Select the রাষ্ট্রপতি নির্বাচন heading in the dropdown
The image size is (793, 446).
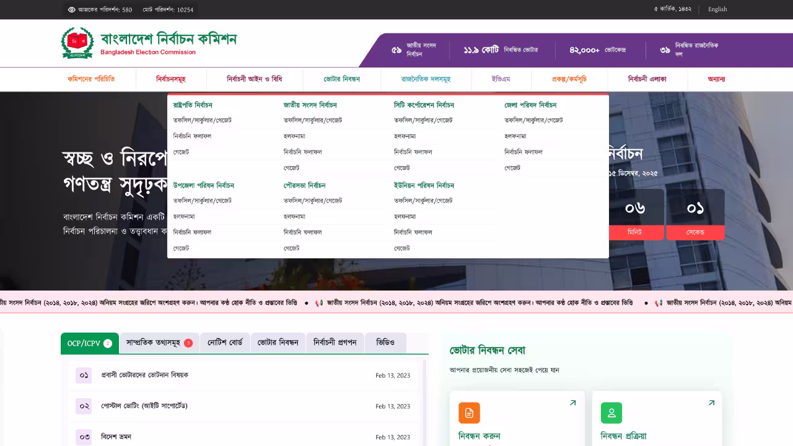tap(193, 105)
